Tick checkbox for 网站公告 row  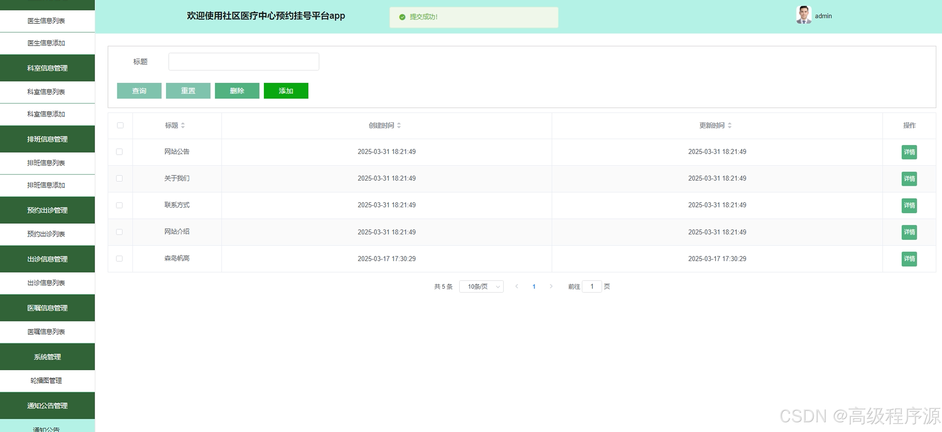click(119, 152)
